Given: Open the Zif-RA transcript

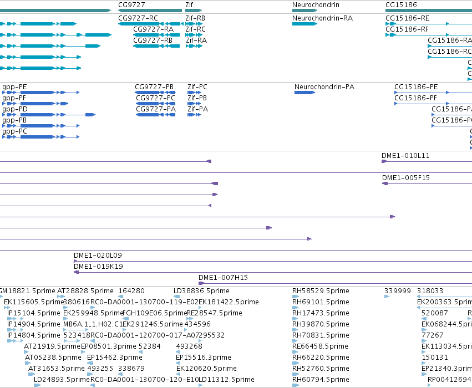Looking at the screenshot, I should click(x=194, y=46).
